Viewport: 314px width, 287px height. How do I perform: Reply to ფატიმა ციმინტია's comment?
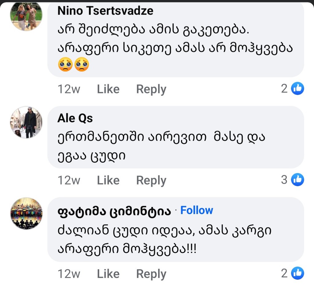click(151, 274)
